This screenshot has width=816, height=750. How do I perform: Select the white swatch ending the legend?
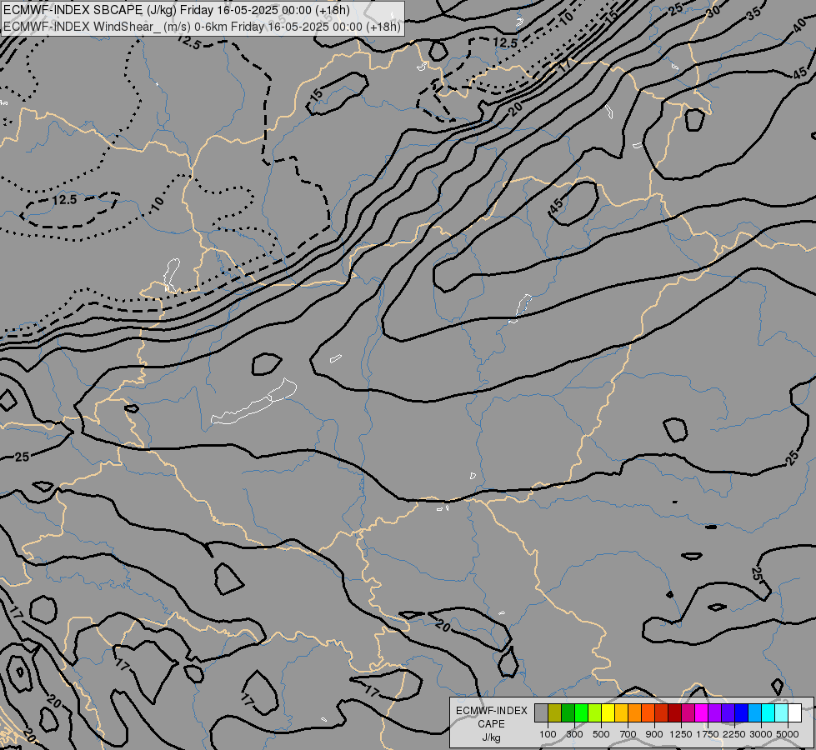coord(794,713)
